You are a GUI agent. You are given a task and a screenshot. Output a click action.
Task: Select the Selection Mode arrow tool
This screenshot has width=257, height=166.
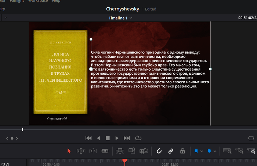(x=69, y=151)
